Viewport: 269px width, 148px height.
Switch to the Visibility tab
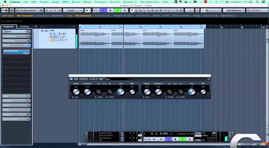click(25, 27)
